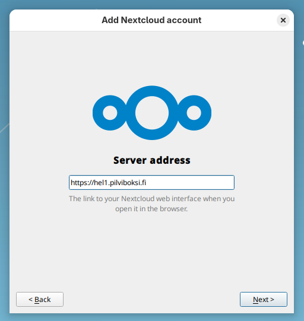Click the "Server address" heading

click(152, 160)
